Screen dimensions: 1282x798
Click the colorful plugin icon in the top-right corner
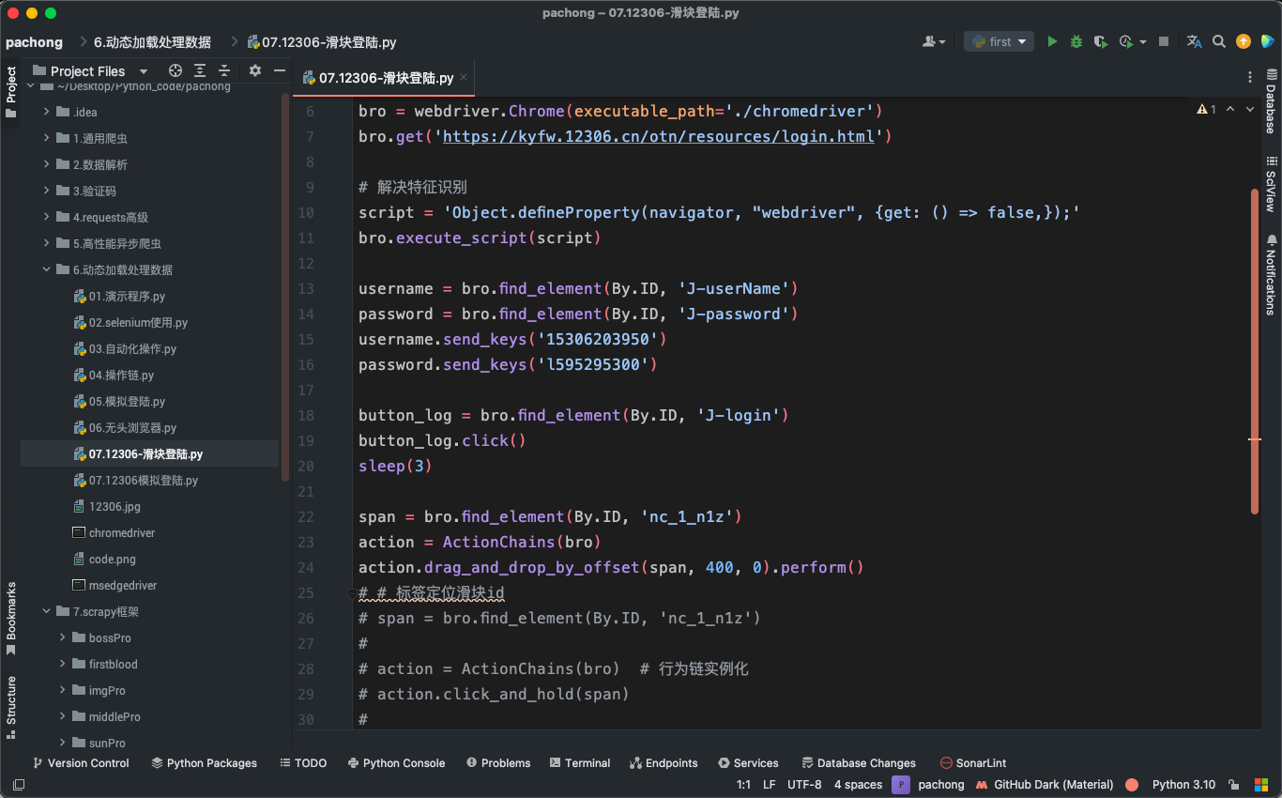point(1268,41)
